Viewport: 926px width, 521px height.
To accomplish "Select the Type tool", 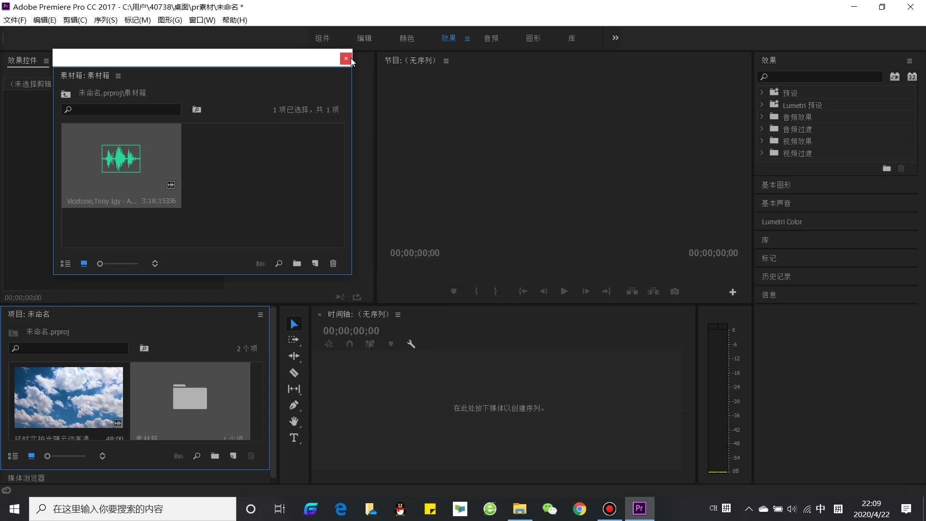I will tap(294, 438).
